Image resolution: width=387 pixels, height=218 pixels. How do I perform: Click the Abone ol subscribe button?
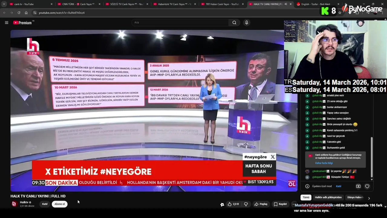[x=60, y=204]
